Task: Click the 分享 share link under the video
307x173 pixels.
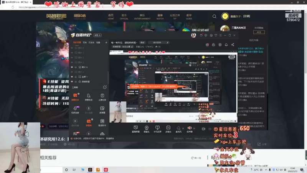Action: pyautogui.click(x=262, y=144)
